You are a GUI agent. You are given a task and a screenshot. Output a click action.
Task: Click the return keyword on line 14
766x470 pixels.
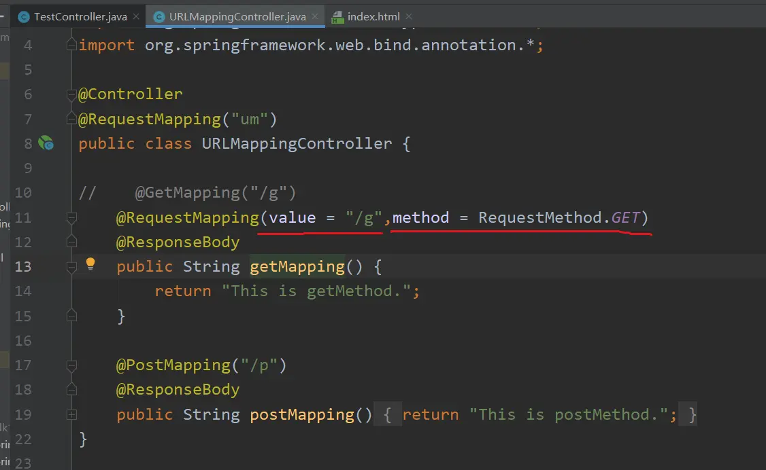click(183, 291)
